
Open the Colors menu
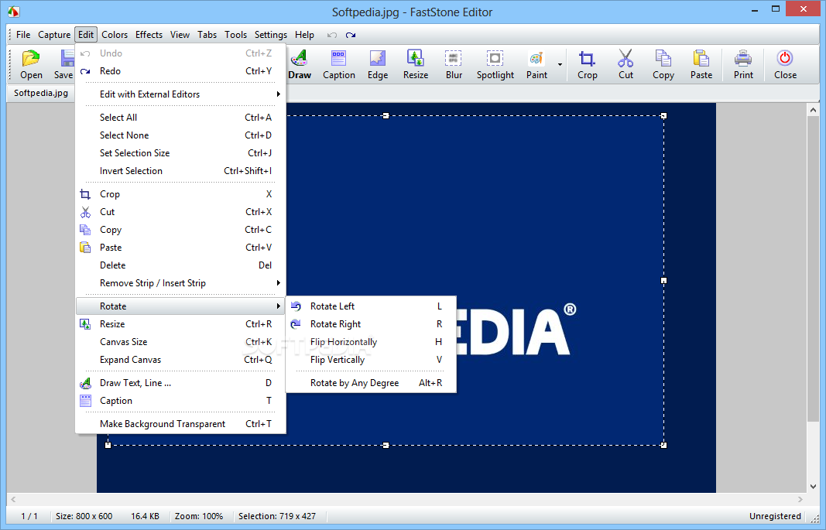115,35
